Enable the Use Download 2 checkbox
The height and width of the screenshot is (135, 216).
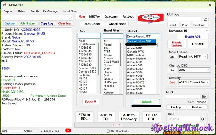pyautogui.click(x=108, y=131)
